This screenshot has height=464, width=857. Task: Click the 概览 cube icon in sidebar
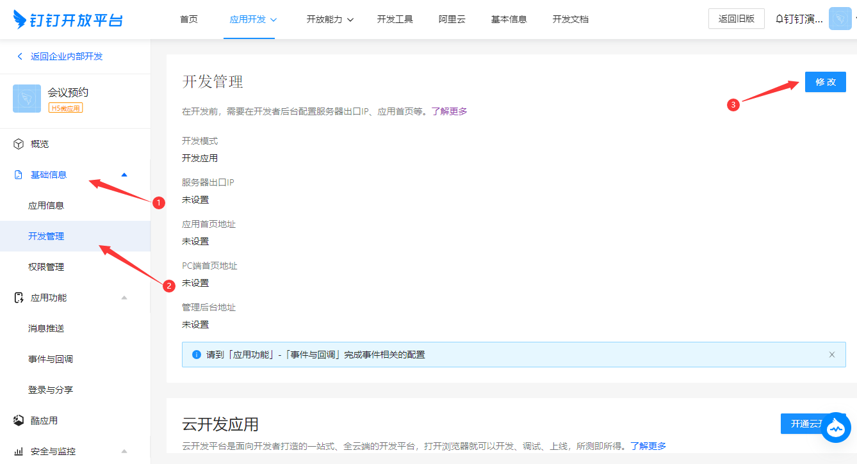(x=19, y=144)
